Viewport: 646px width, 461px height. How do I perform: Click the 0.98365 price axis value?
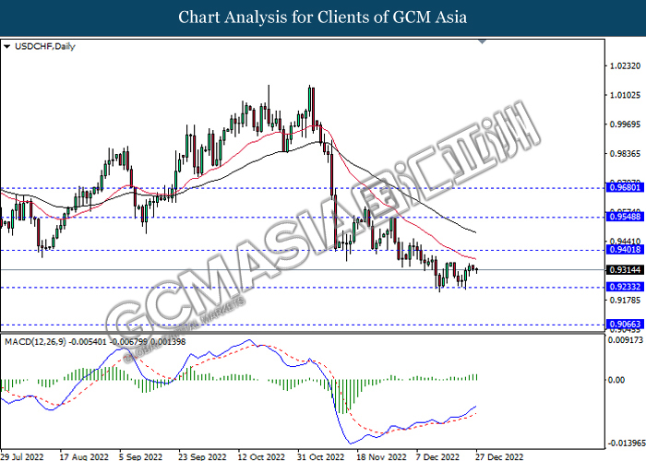pos(625,154)
